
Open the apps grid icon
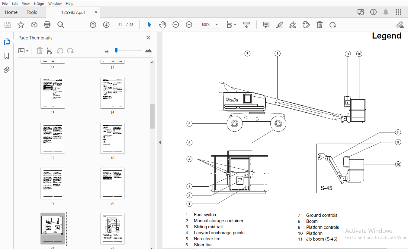point(398,12)
